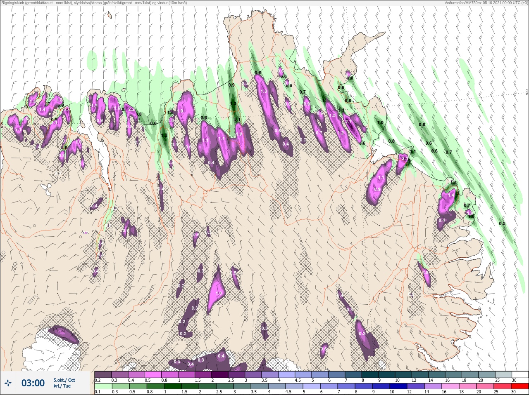Viewport: 529px width, 395px height.
Task: Click the Veðurstofan star logo icon
Action: (x=8, y=383)
